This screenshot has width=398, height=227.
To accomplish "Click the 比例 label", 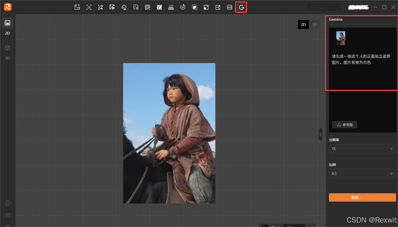I will pyautogui.click(x=332, y=165).
